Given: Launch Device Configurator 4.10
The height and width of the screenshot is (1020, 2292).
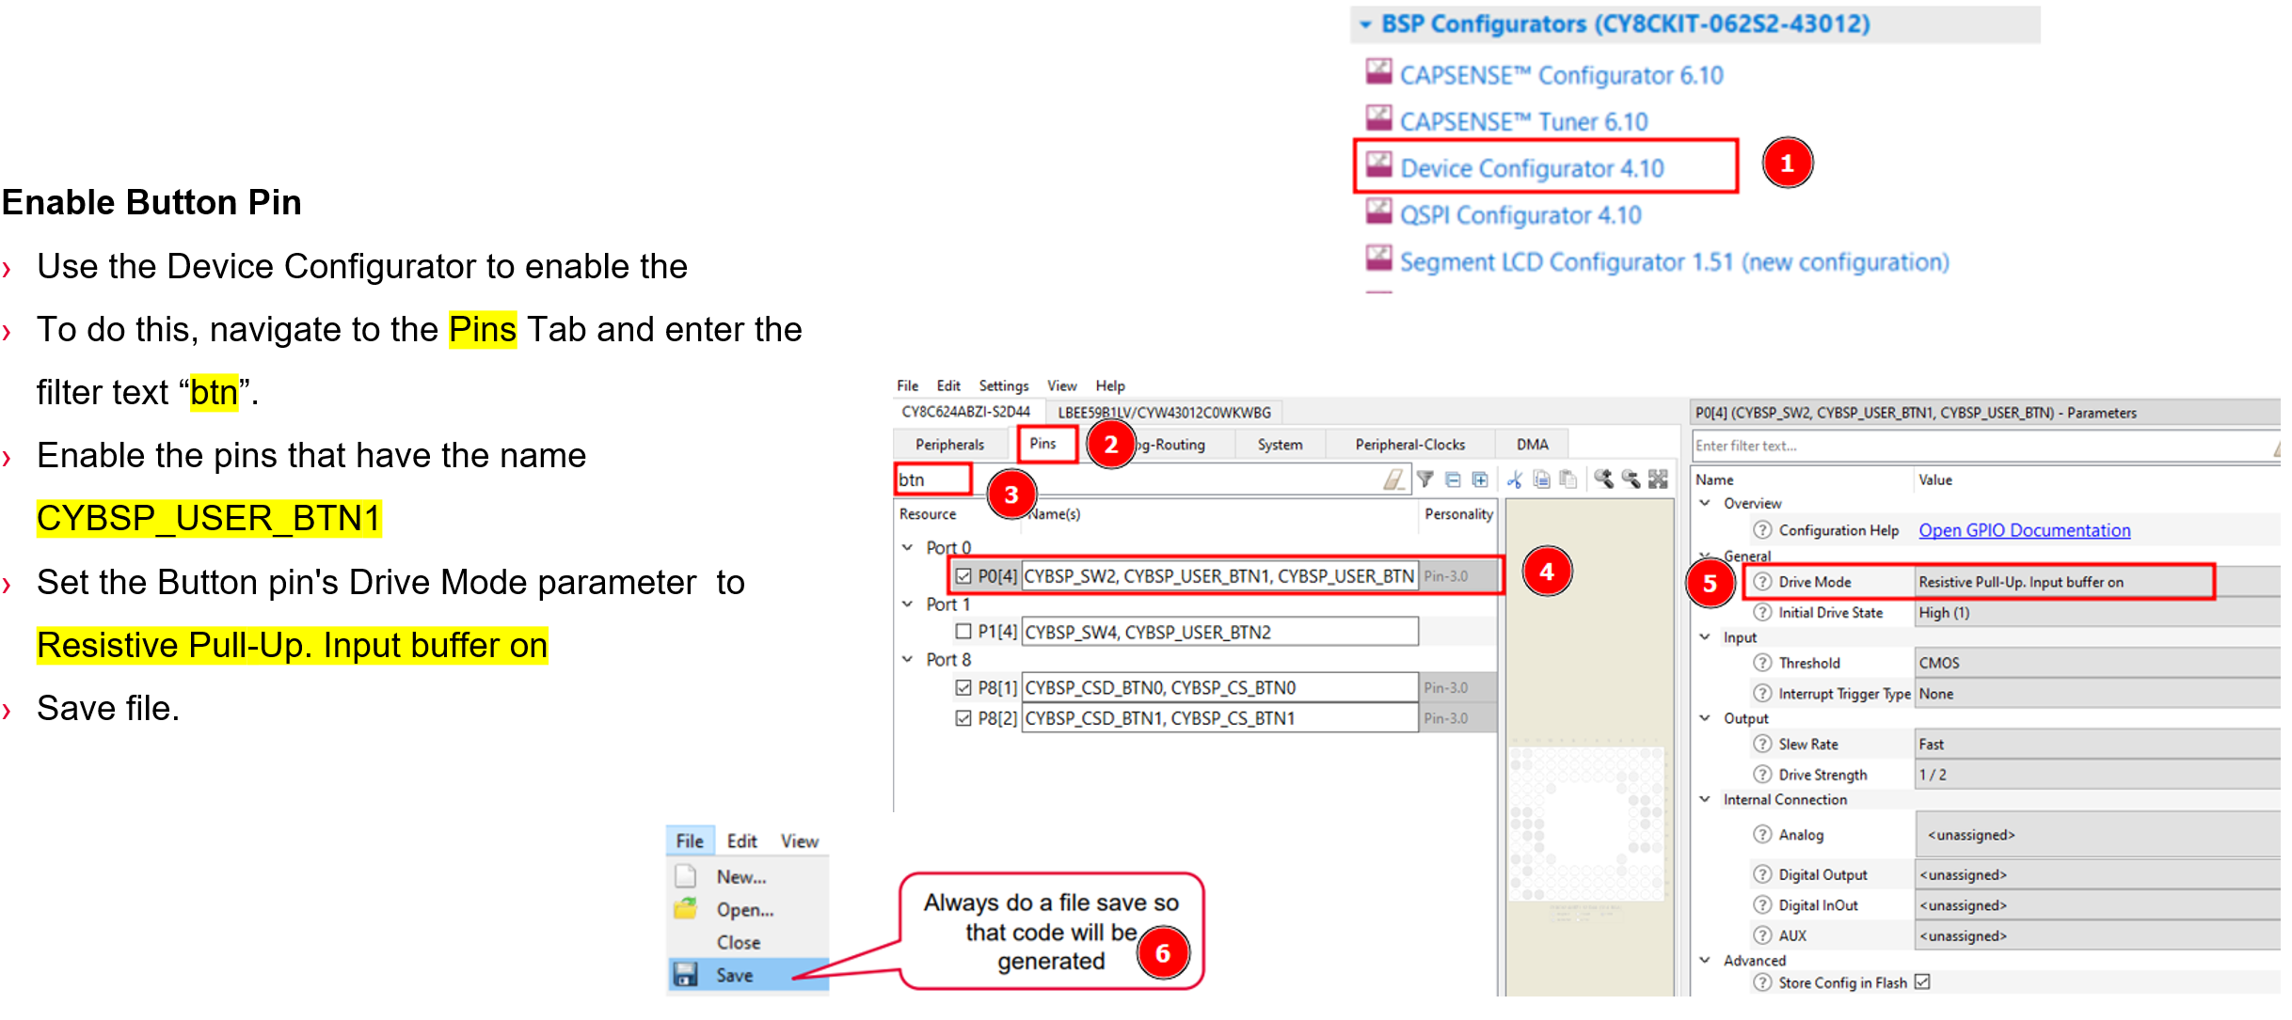Looking at the screenshot, I should [1531, 168].
